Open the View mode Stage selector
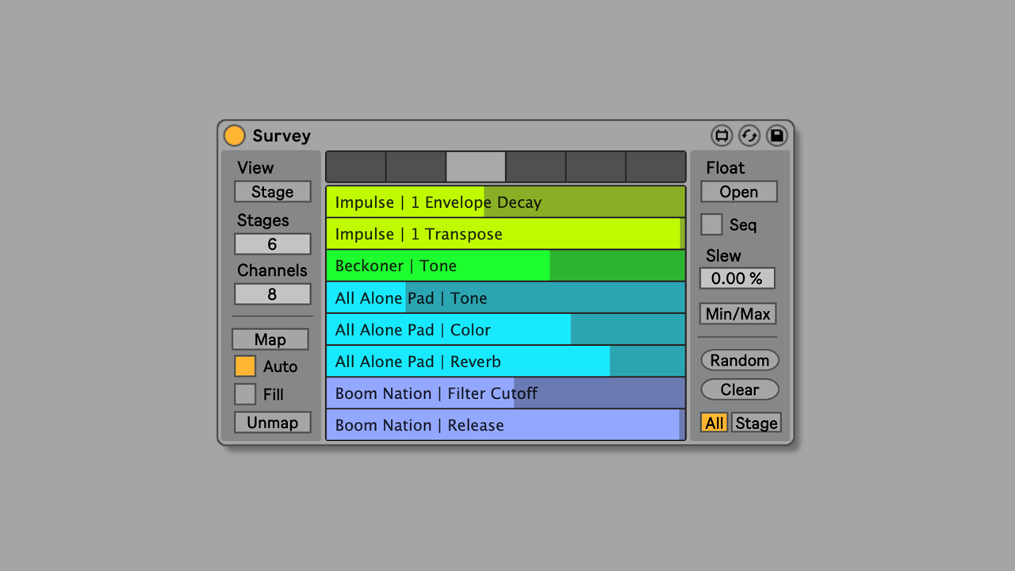1015x571 pixels. tap(272, 192)
